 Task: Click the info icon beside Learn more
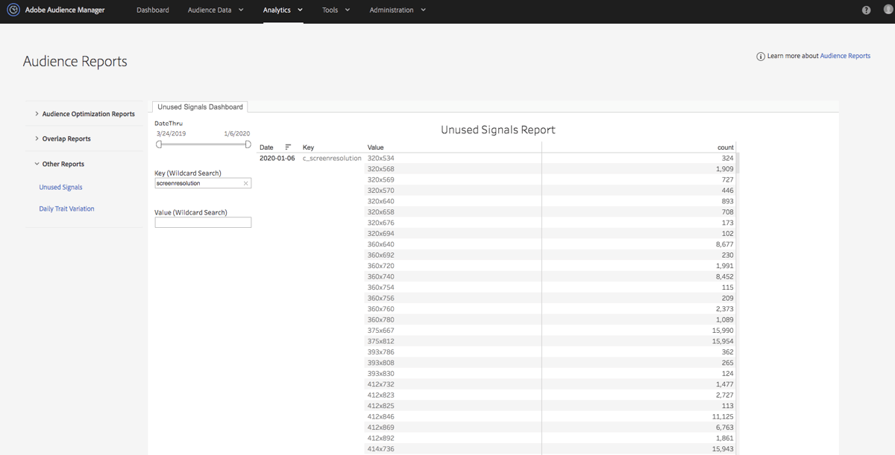[760, 56]
